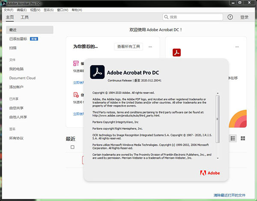257x201 pixels.
Task: Click the third_party.html URL text
Action: point(126,116)
